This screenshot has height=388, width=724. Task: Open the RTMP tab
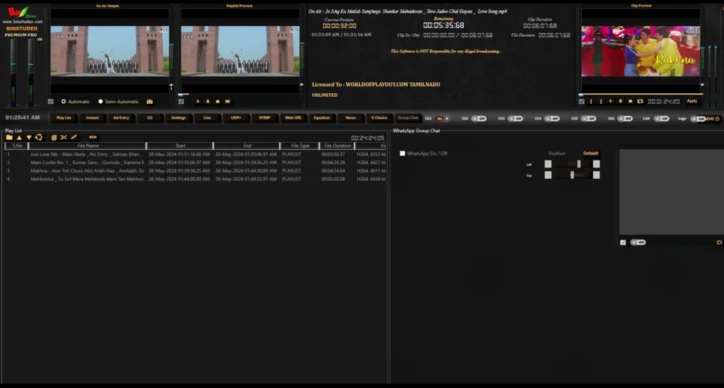(x=264, y=117)
